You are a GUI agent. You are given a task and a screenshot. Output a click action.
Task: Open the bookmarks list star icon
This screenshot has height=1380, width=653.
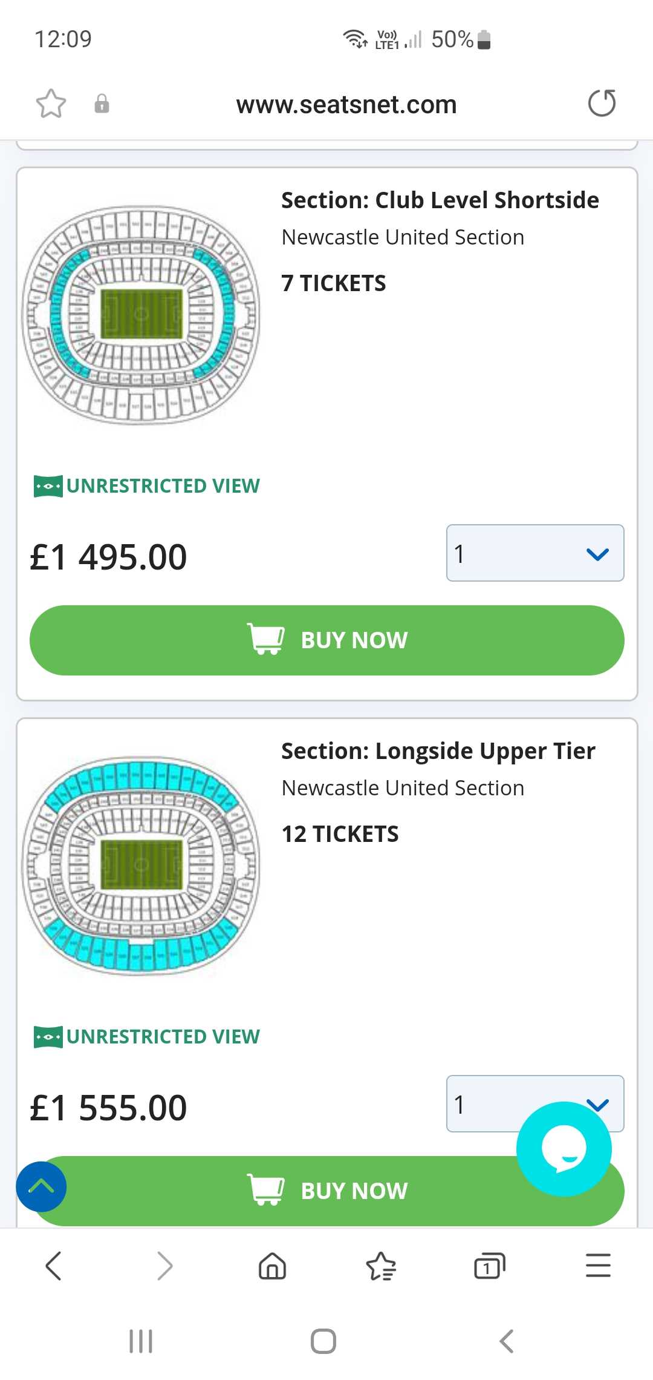[x=381, y=1266]
